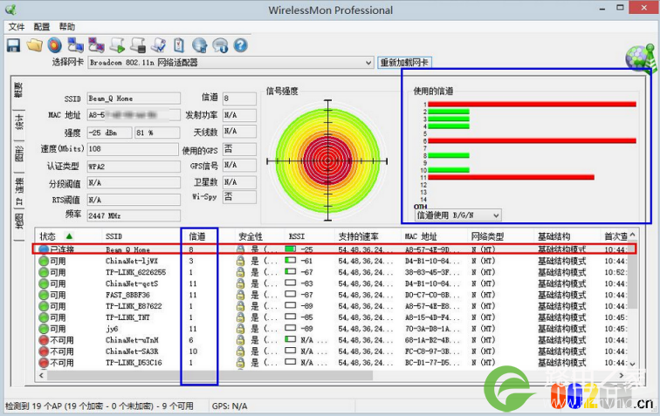Click the lock icon in FAST_8BBF36 row
This screenshot has width=660, height=416.
coord(240,295)
